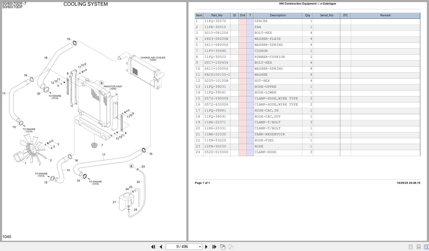Skip to the last page with double-right arrow
Screen dimensions: 429x251
[x=214, y=247]
